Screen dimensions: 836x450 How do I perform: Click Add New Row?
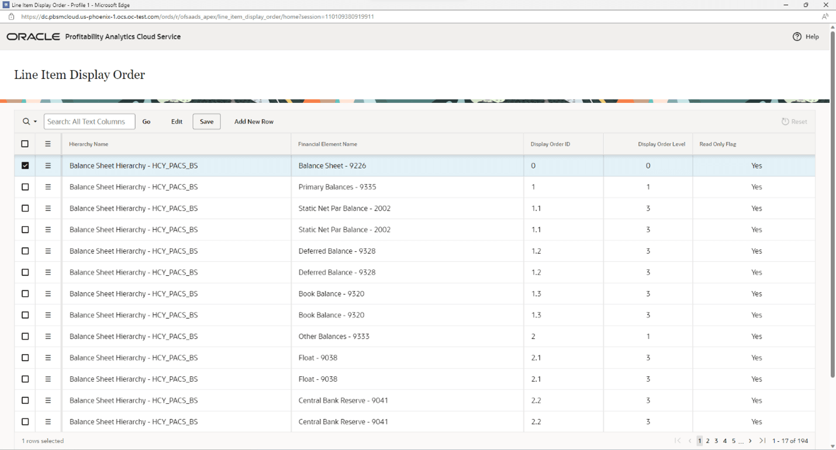[254, 122]
